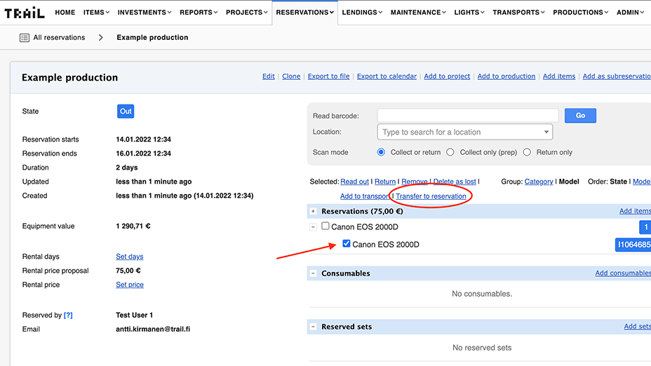This screenshot has height=366, width=651.
Task: Open the Reports menu dropdown
Action: point(199,13)
